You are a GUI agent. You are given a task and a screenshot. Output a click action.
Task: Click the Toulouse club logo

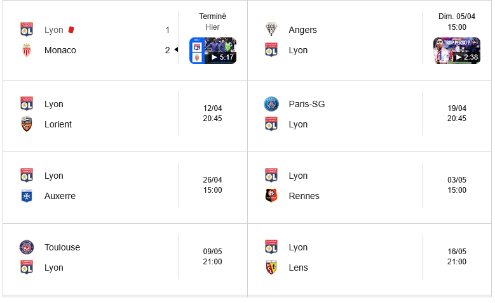tap(27, 247)
